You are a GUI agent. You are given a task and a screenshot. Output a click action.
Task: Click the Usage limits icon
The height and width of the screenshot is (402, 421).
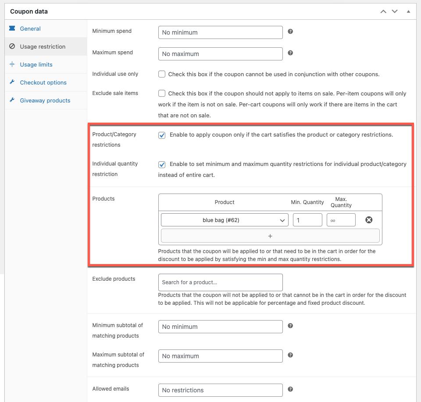click(12, 64)
